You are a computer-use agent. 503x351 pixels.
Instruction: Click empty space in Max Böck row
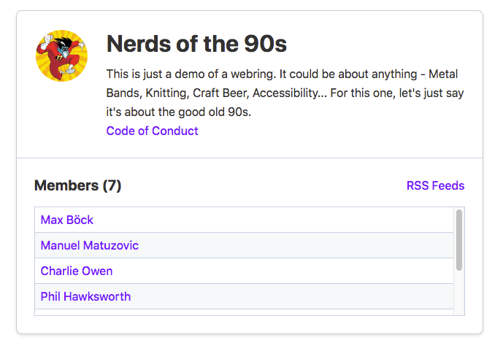(x=273, y=220)
